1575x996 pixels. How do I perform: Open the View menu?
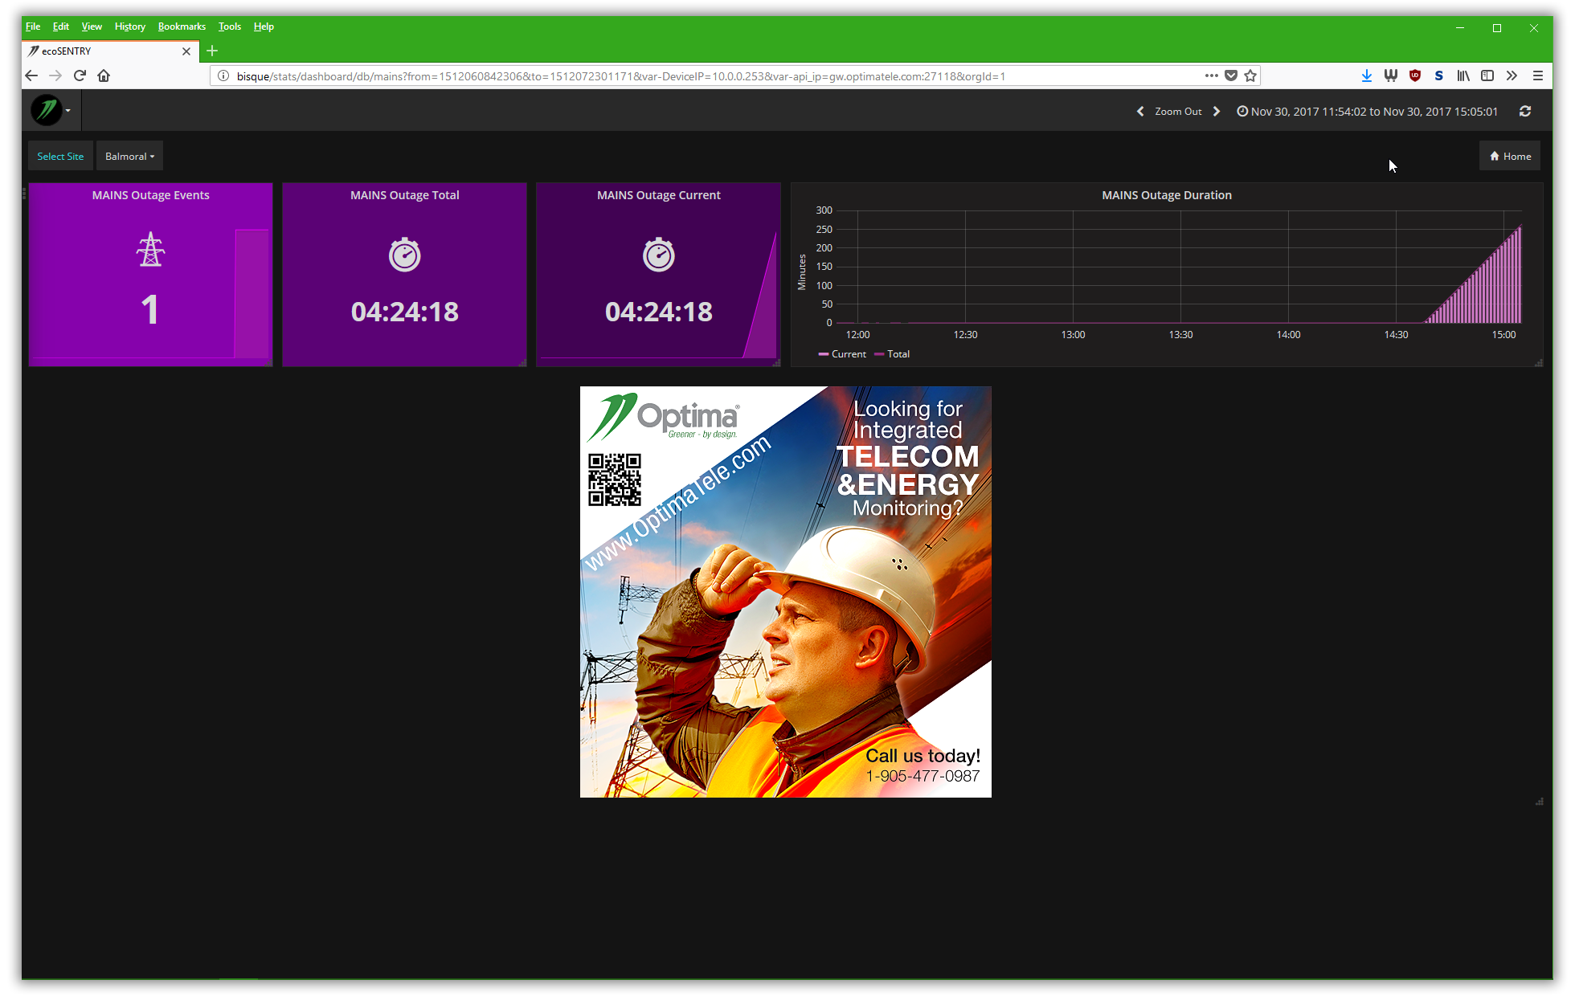(92, 27)
